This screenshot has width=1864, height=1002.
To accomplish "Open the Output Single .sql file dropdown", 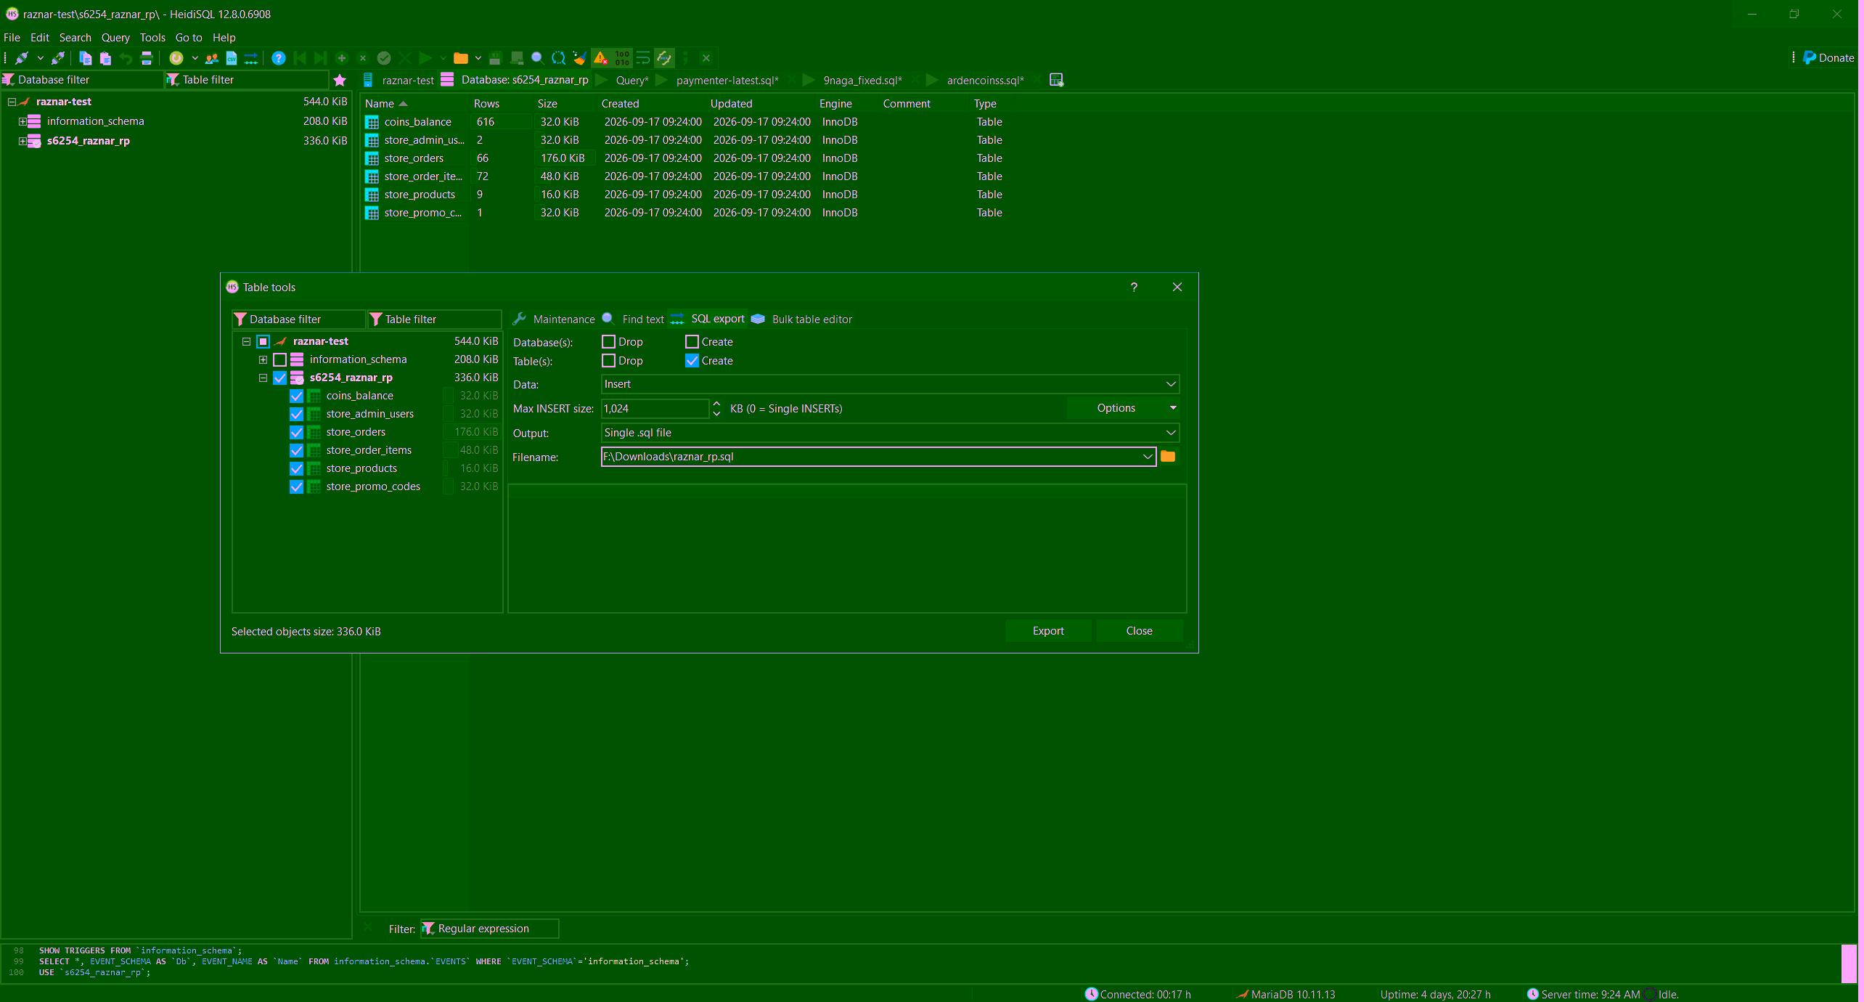I will click(890, 433).
